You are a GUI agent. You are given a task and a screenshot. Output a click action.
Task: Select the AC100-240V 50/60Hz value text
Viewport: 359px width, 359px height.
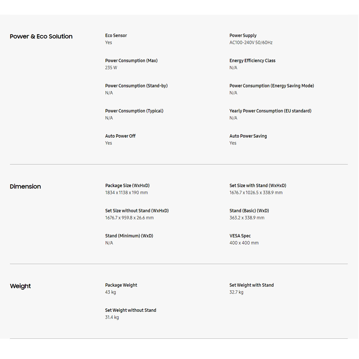(x=251, y=43)
